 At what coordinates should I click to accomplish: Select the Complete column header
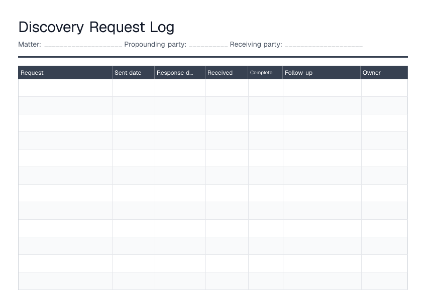(265, 72)
